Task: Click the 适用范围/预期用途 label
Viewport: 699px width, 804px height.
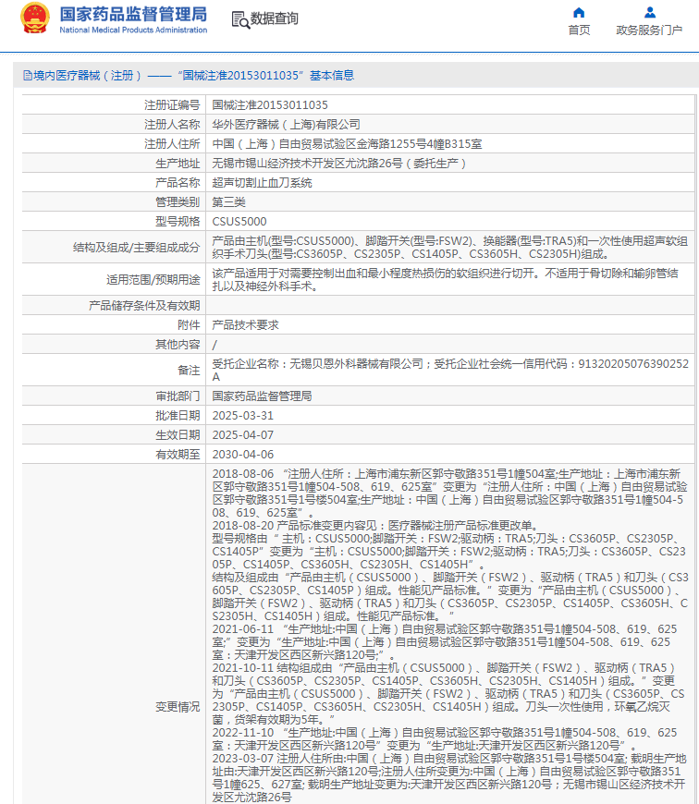Action: (x=153, y=280)
